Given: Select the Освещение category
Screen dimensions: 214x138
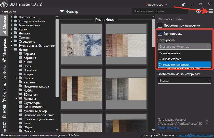Looking at the screenshot, I should 27,42.
